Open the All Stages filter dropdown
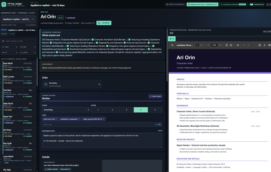This screenshot has height=172, width=271. pos(9,47)
